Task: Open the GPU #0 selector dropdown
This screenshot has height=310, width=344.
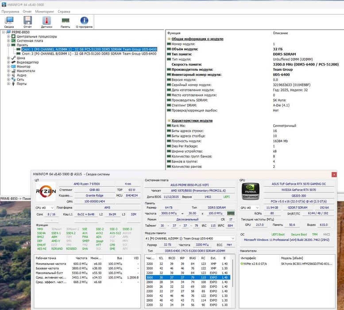Action: pos(249,207)
